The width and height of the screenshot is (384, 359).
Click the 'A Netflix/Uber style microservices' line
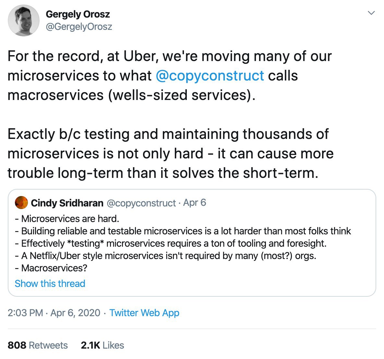pyautogui.click(x=165, y=256)
